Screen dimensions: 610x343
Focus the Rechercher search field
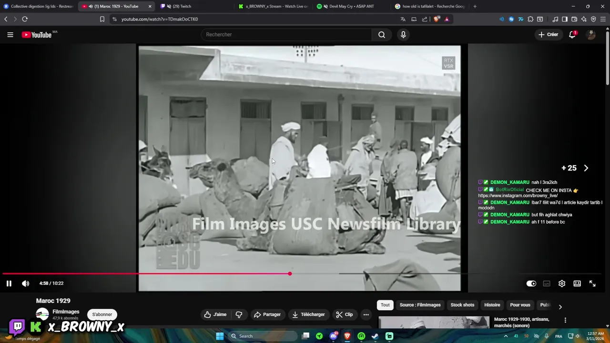[286, 34]
